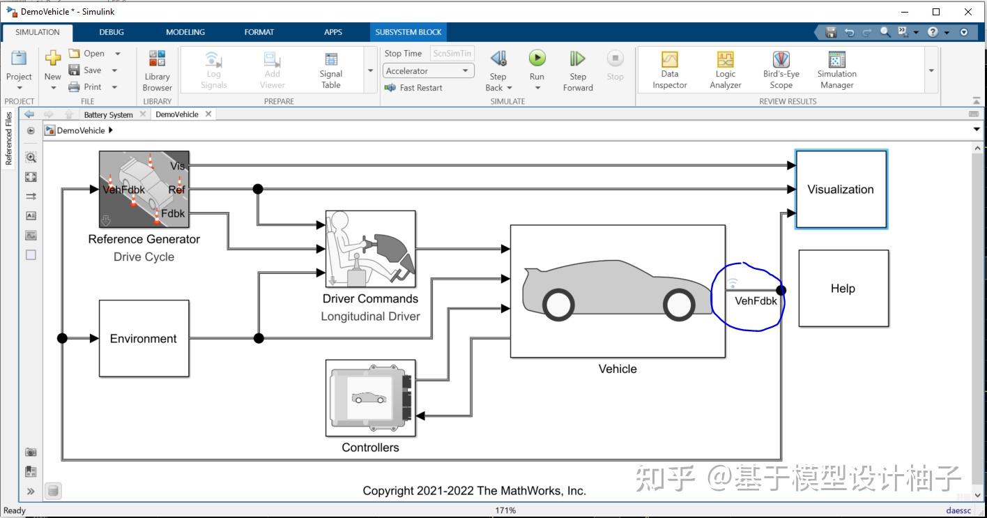Click the Signal Table tool
The width and height of the screenshot is (987, 518).
click(330, 69)
